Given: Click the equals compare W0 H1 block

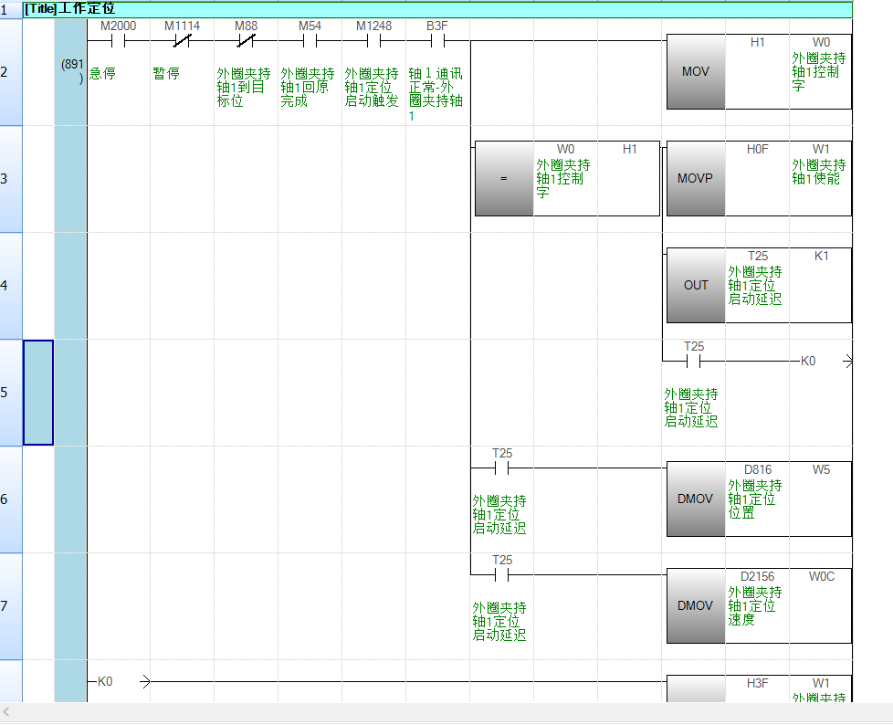Looking at the screenshot, I should coord(566,178).
